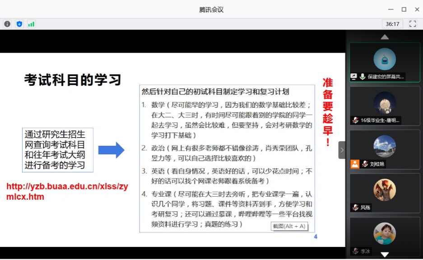Select 保建宏's video thumbnail
The width and height of the screenshot is (423, 260).
point(385,59)
